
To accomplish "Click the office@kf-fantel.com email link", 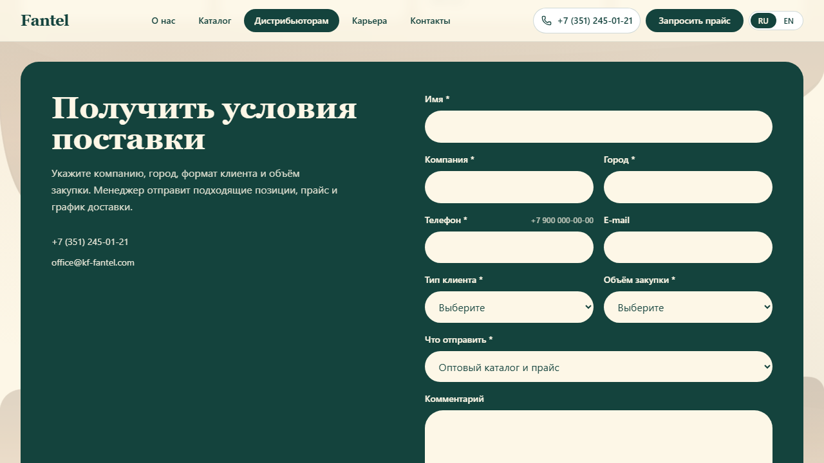I will 93,262.
